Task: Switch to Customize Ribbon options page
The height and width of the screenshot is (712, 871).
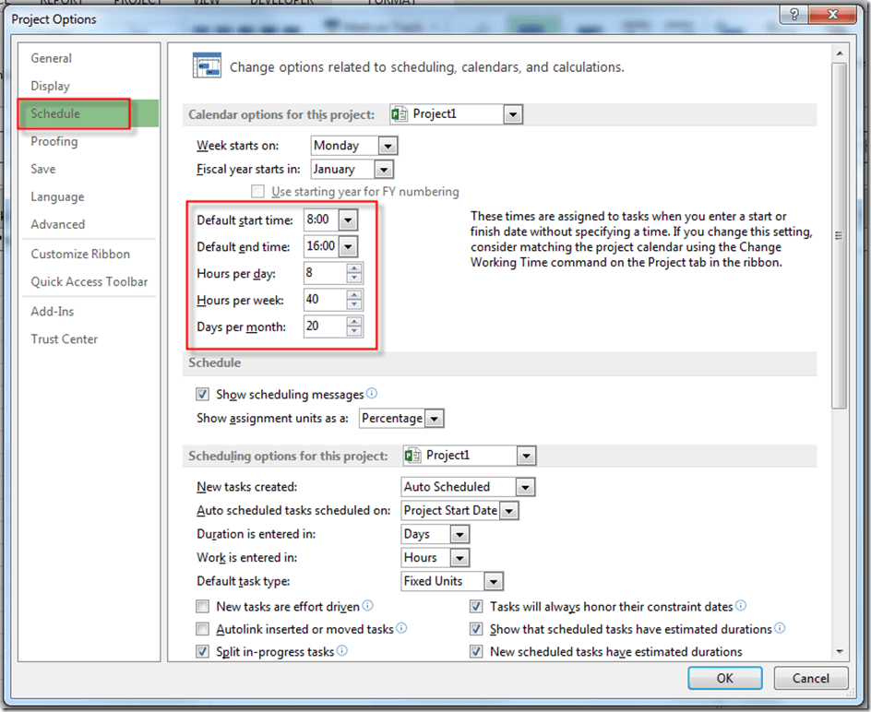Action: click(x=80, y=254)
